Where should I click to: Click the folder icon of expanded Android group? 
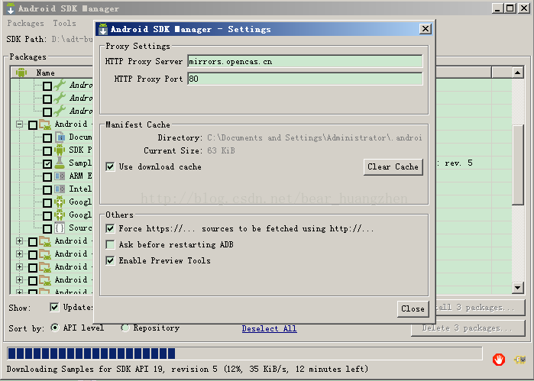click(x=45, y=124)
